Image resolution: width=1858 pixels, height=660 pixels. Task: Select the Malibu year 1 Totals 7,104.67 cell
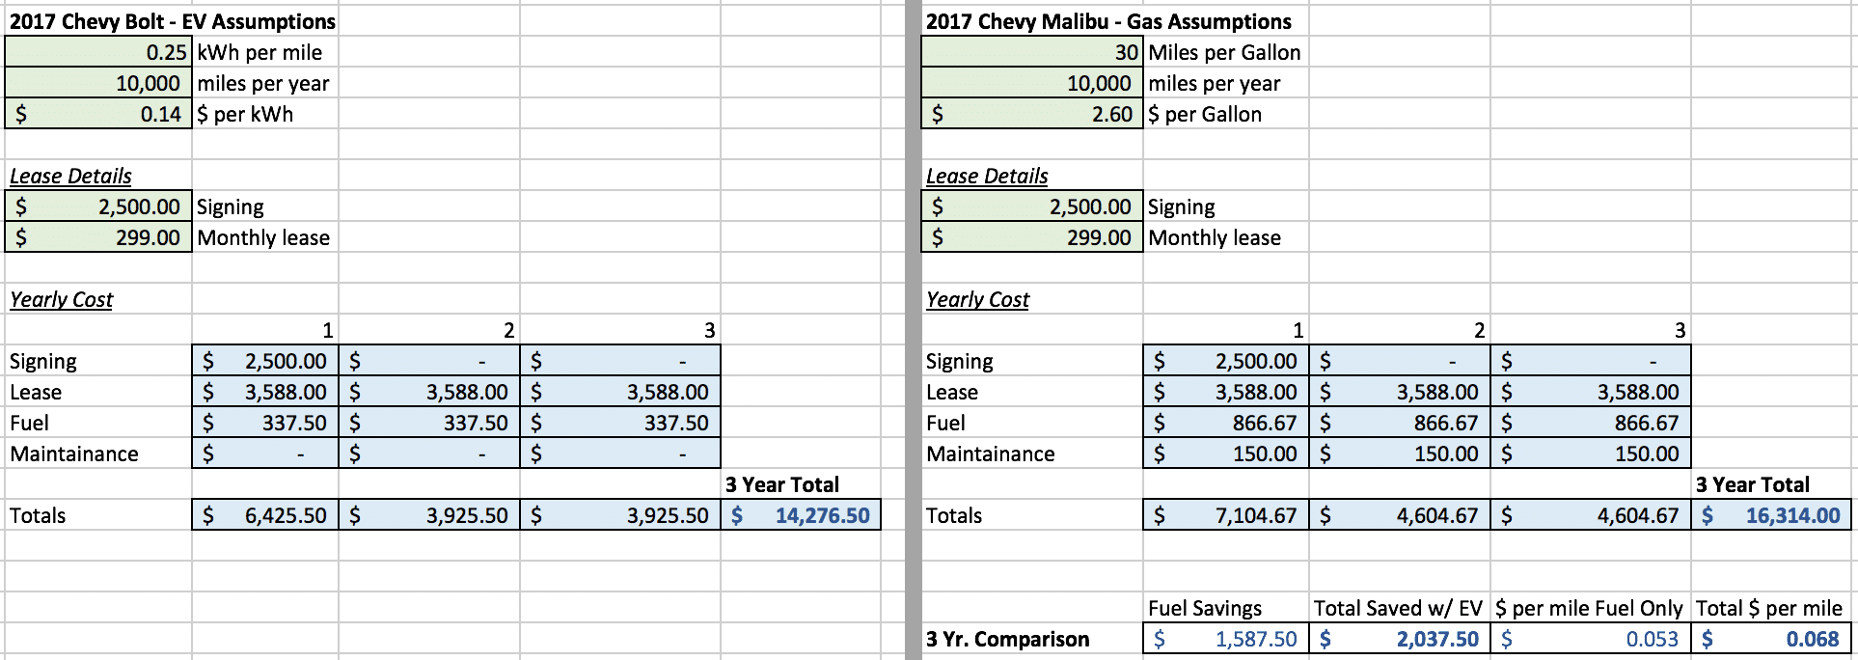tap(1226, 515)
